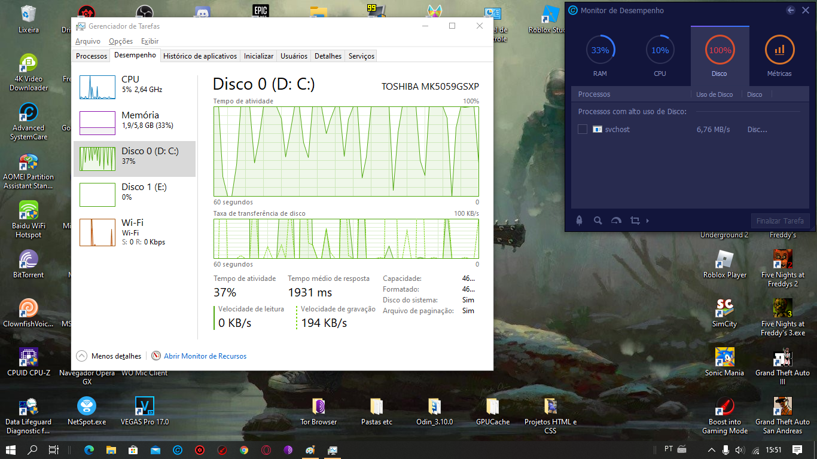Expand arrow beside the crop icon

(648, 221)
